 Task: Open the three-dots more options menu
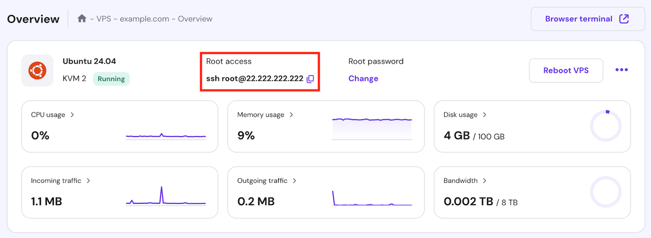[x=621, y=70]
